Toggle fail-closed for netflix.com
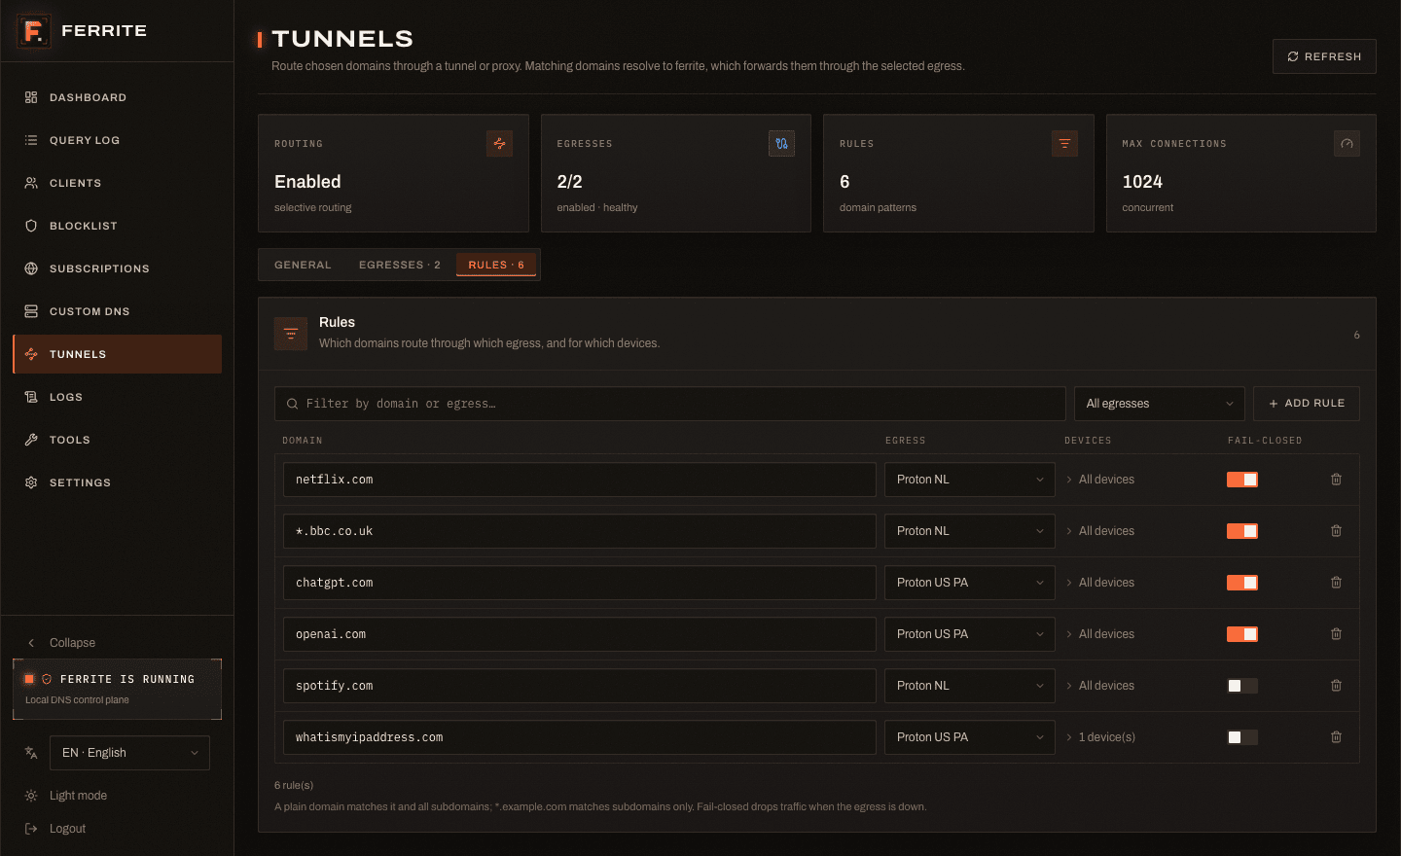Screen dimensions: 1401x856 pos(1242,480)
